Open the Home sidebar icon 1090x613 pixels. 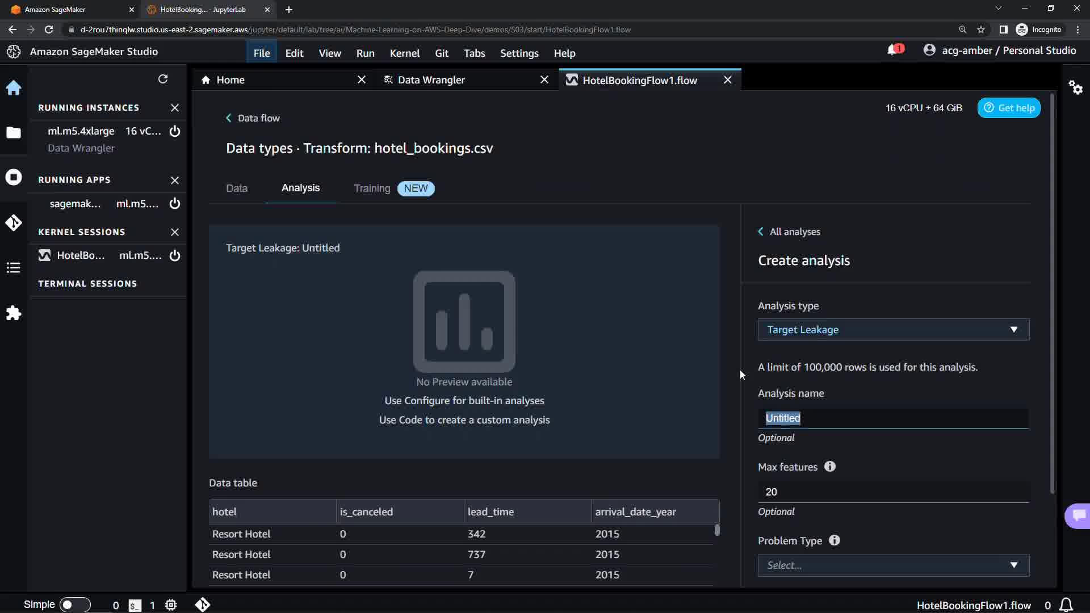[14, 88]
